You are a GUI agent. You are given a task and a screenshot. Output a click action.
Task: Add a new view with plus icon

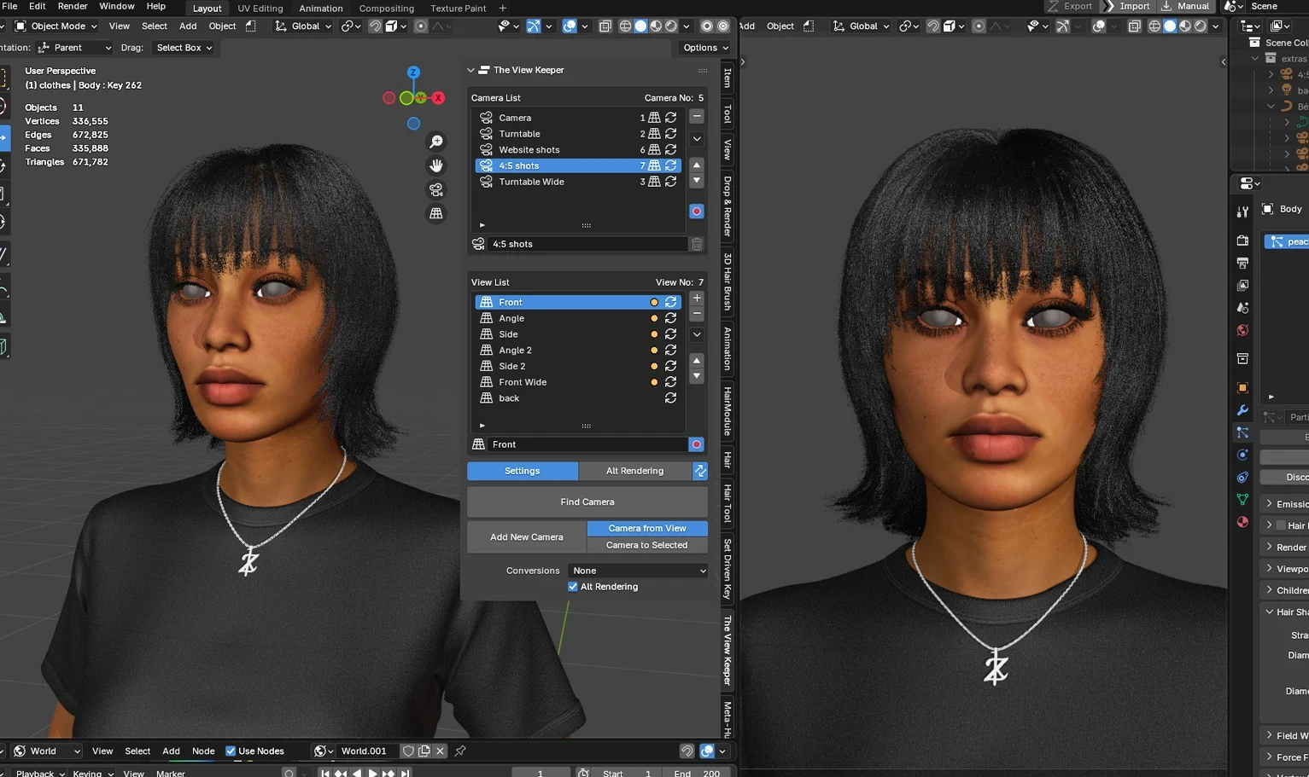697,299
